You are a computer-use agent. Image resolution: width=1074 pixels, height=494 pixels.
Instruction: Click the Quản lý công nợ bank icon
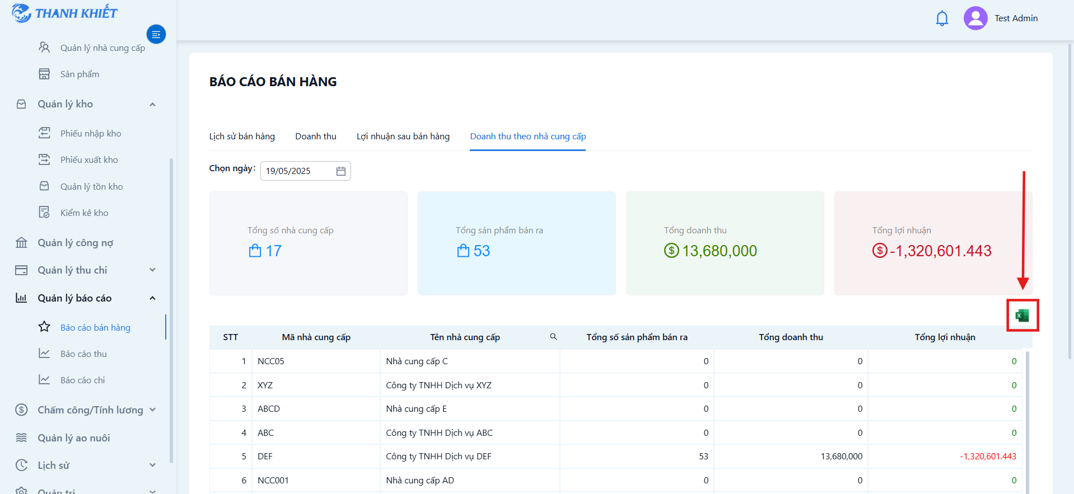pyautogui.click(x=21, y=243)
